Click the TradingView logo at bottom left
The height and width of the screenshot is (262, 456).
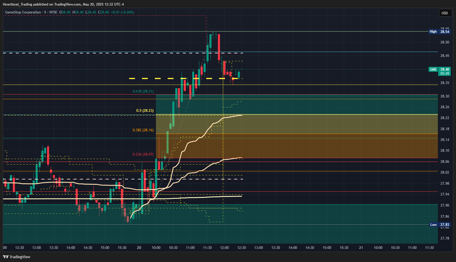[x=17, y=257]
